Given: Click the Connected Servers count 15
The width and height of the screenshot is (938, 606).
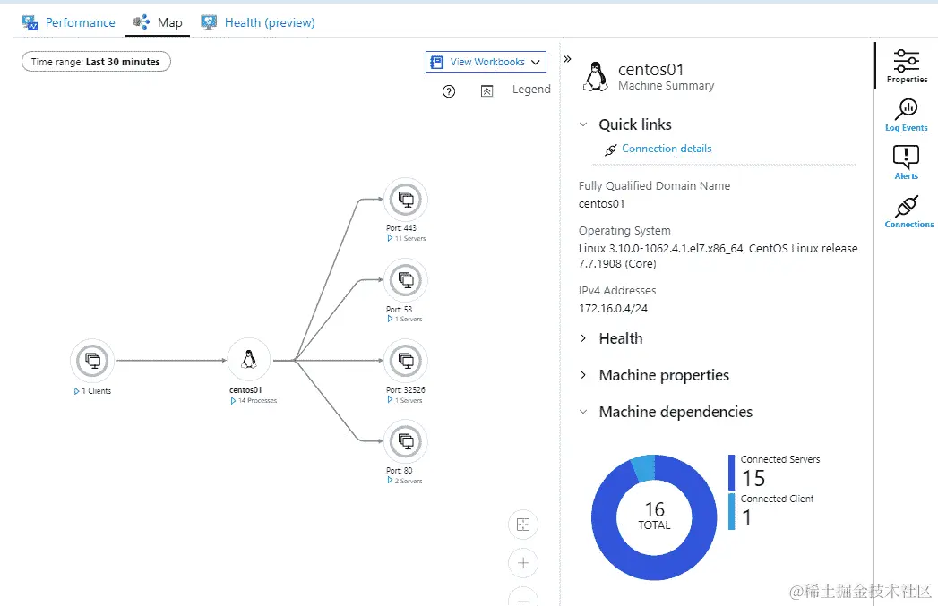Looking at the screenshot, I should coord(753,478).
